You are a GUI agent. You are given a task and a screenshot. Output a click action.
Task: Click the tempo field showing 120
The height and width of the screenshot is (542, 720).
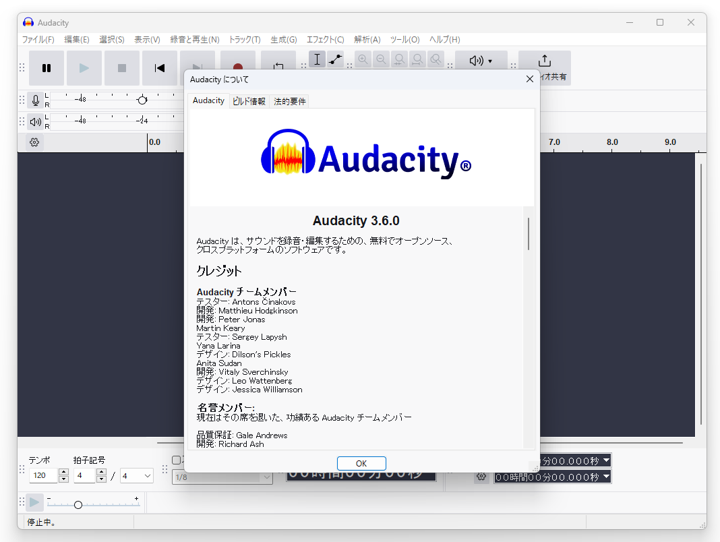43,475
